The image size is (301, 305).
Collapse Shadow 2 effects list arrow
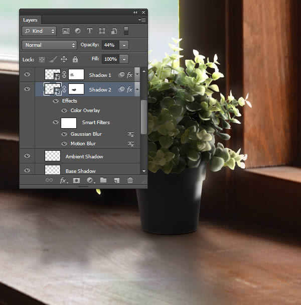(x=137, y=89)
